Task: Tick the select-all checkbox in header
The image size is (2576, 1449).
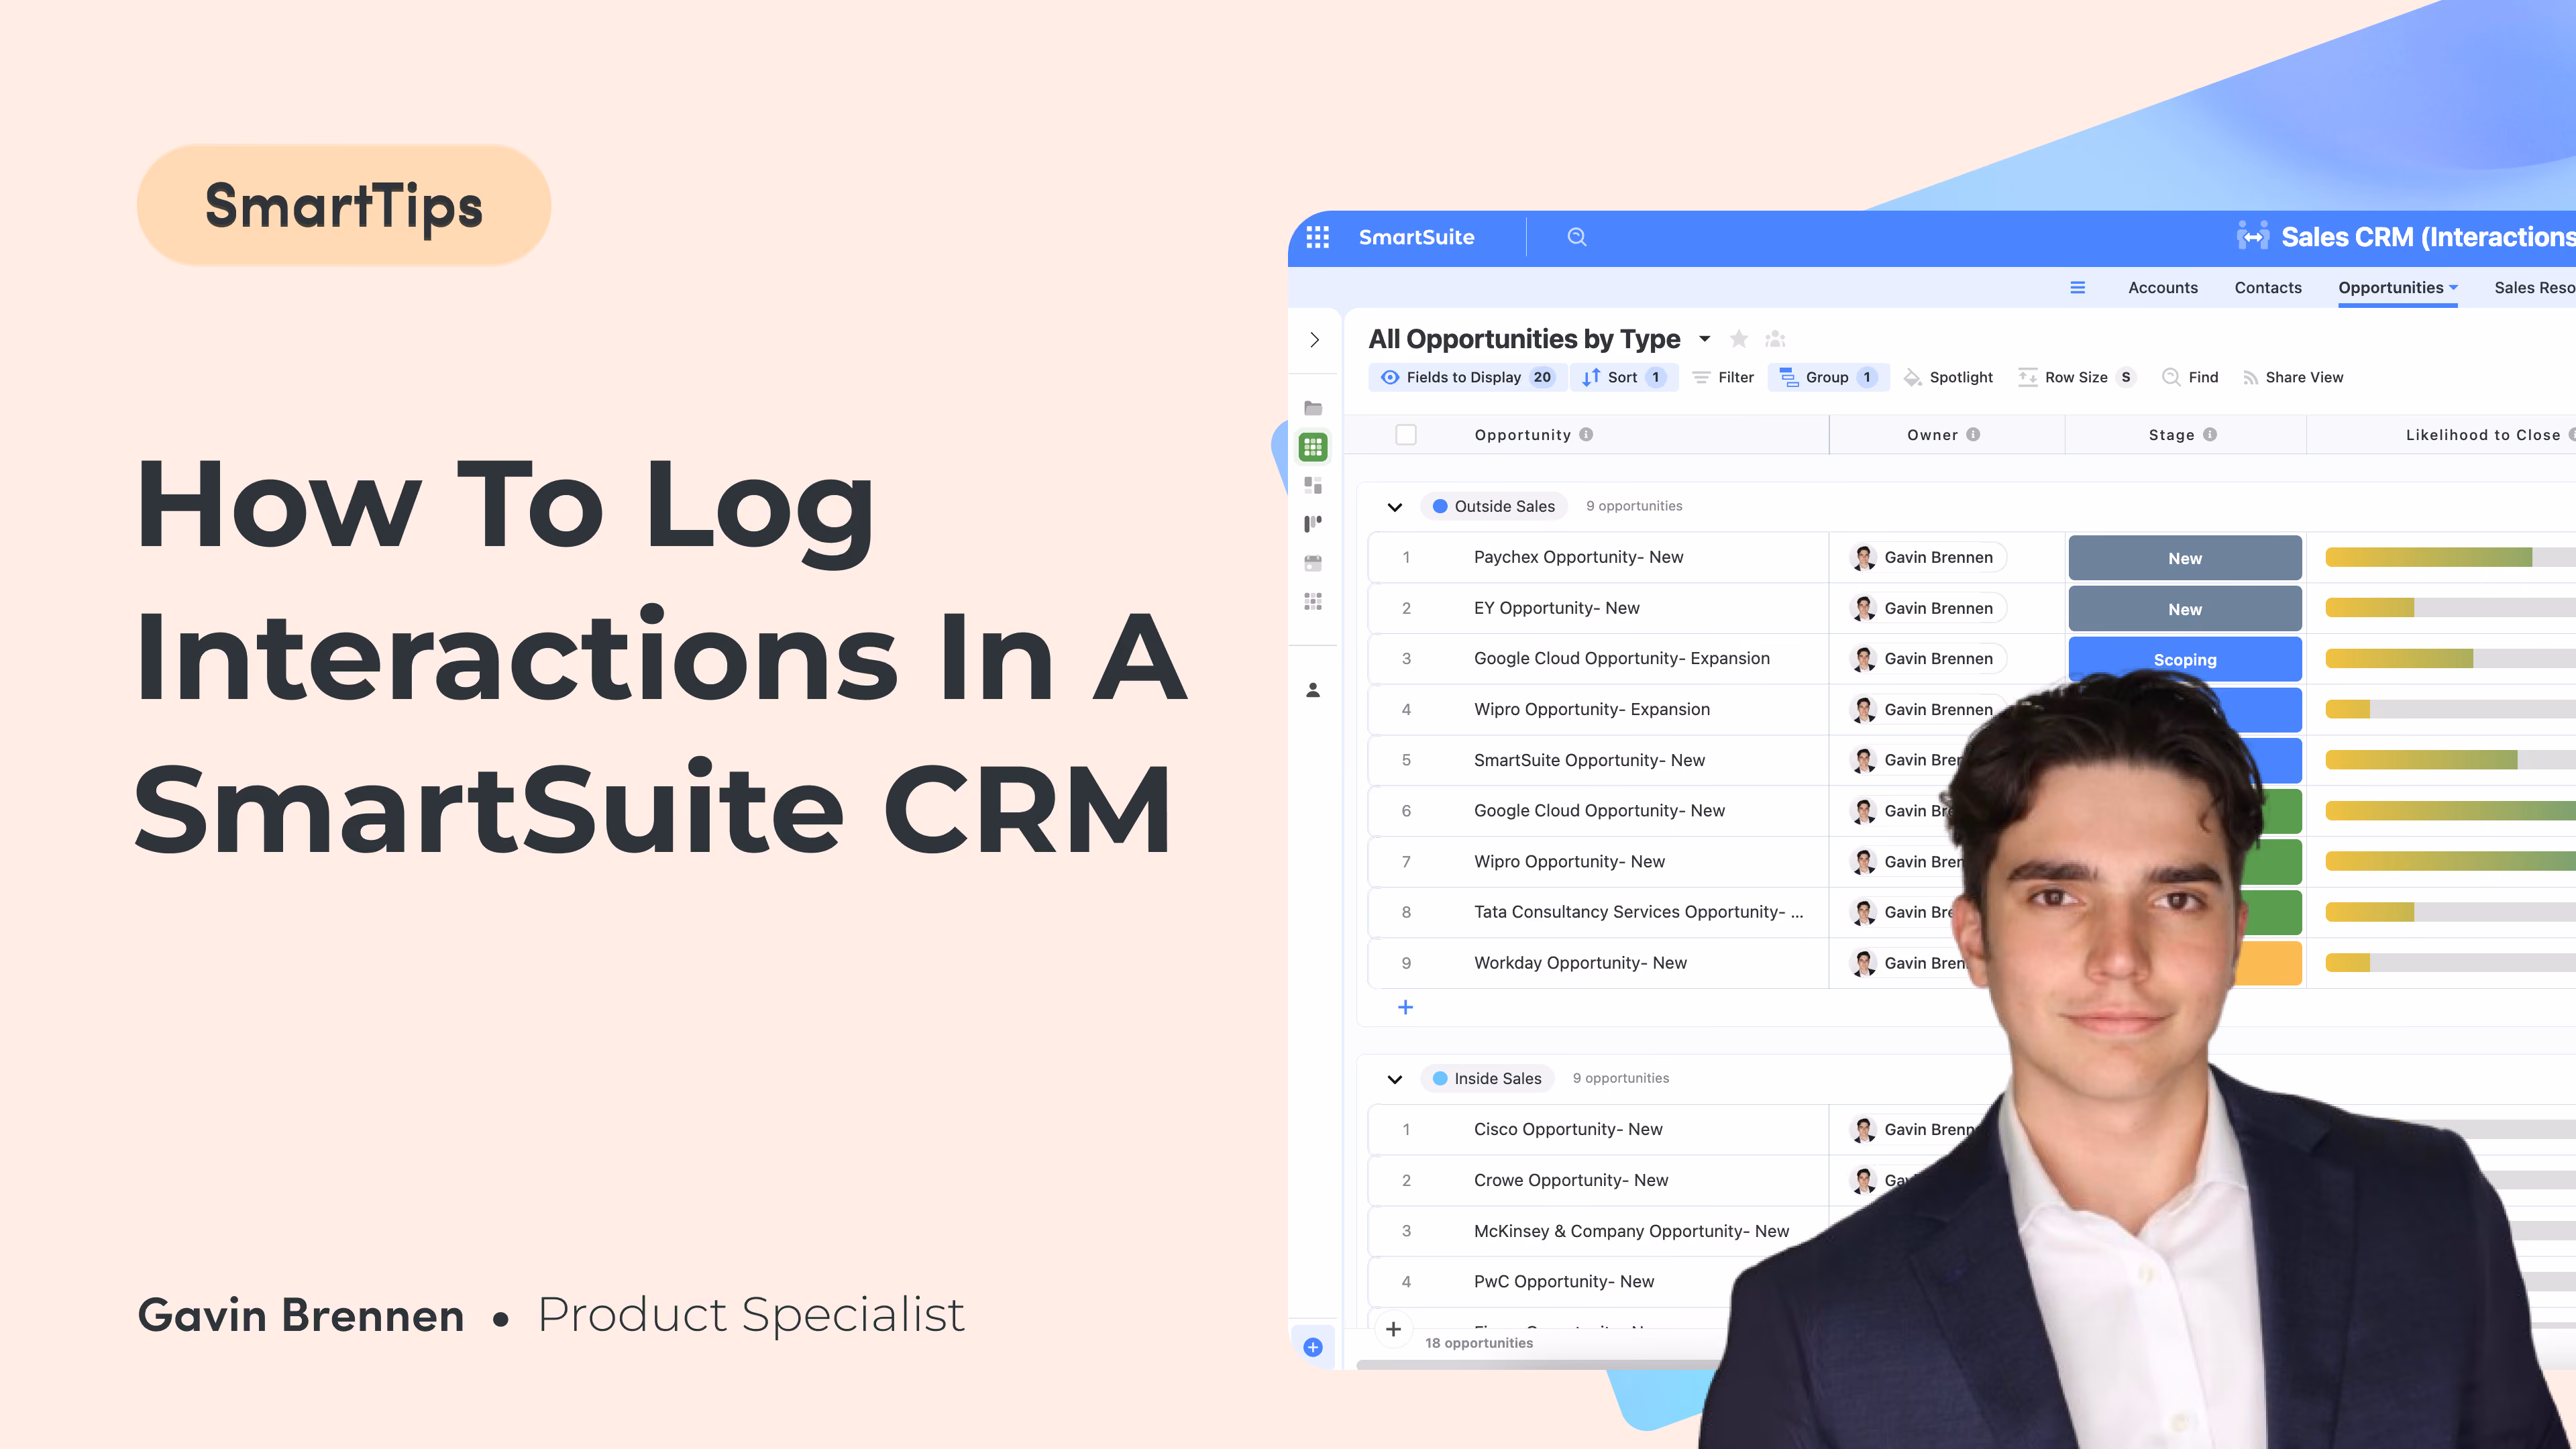Action: (x=1406, y=434)
